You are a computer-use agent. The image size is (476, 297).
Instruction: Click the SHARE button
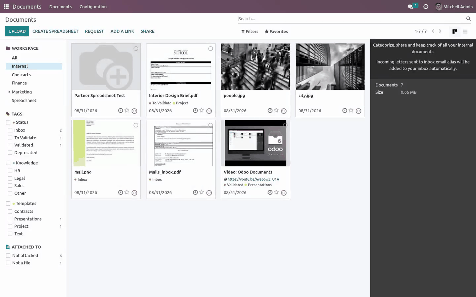148,31
